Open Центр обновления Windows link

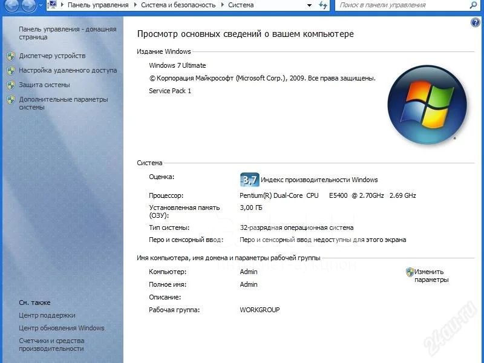coord(62,328)
